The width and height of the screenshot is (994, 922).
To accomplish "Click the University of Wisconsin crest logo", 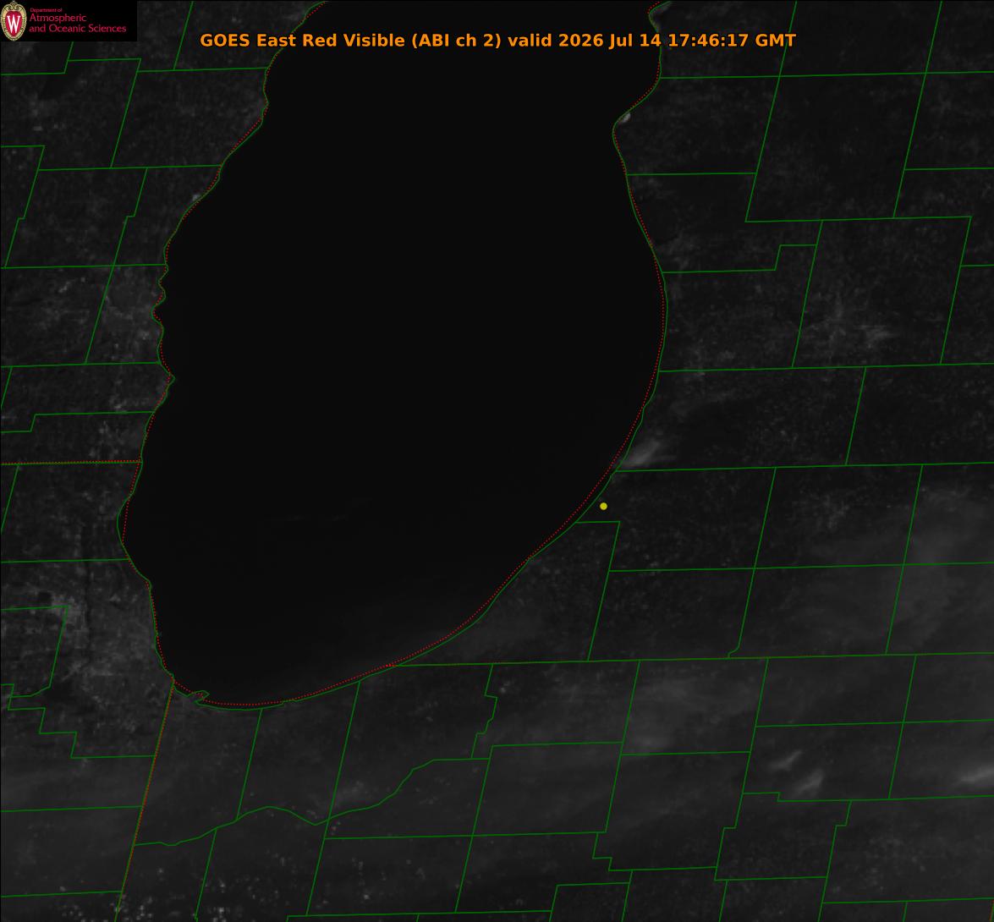I will pyautogui.click(x=14, y=21).
